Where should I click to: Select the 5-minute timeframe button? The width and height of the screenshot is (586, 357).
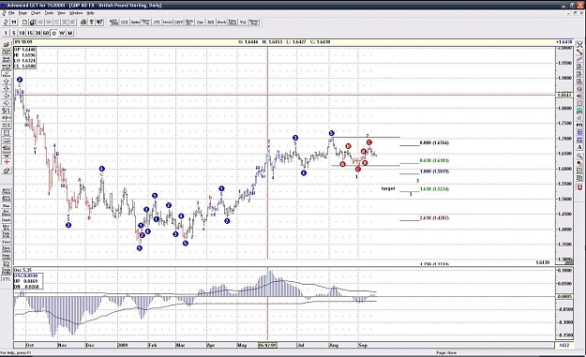(x=13, y=33)
